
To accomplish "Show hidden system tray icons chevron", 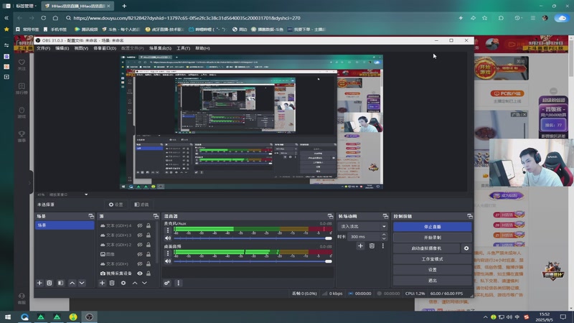I will (486, 317).
